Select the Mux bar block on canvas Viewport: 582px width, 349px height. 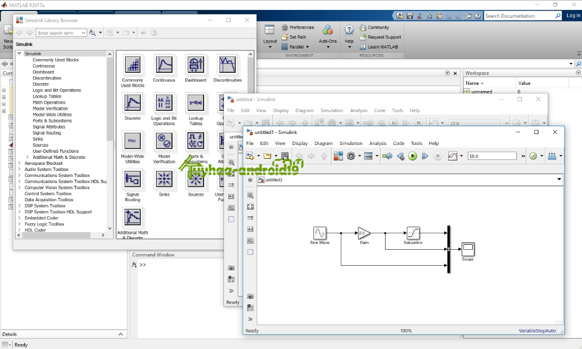pyautogui.click(x=448, y=249)
